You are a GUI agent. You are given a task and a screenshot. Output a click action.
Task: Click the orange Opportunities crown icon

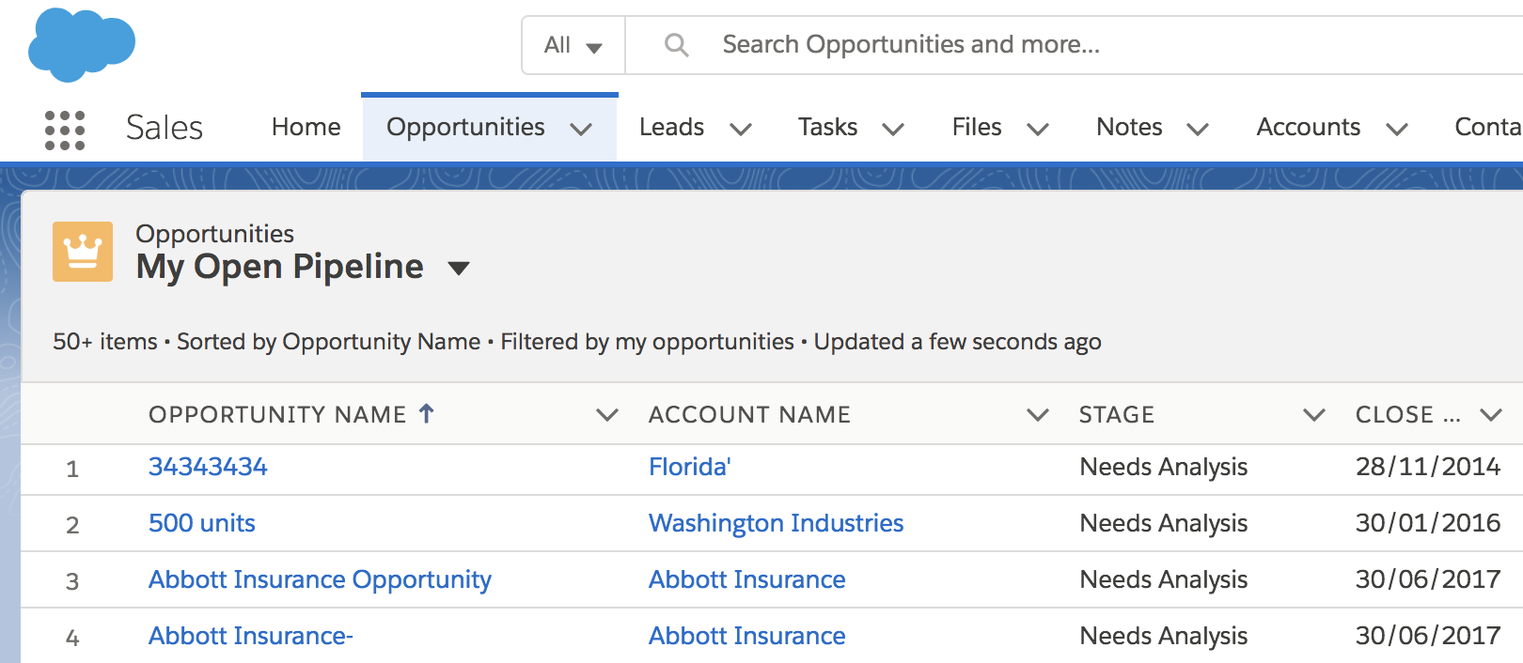[x=83, y=252]
